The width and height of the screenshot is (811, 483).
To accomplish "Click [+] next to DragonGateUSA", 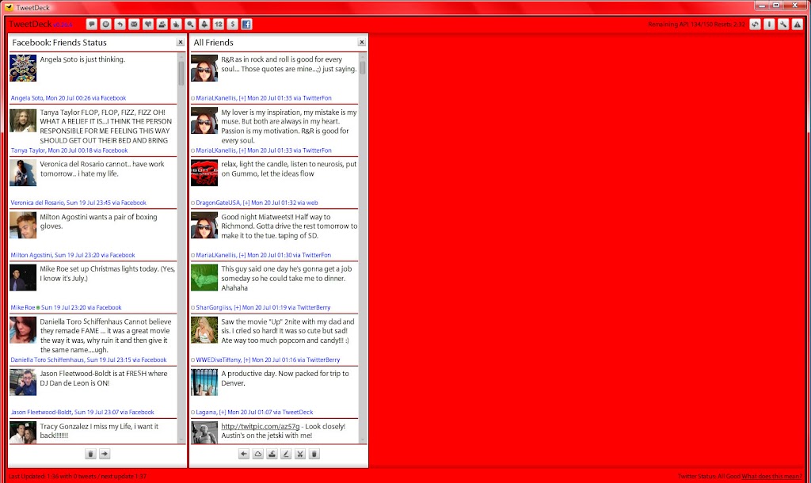I will [246, 203].
